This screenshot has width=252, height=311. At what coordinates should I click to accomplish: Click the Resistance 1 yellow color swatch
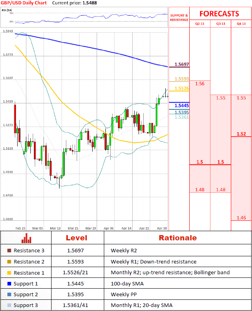9,273
